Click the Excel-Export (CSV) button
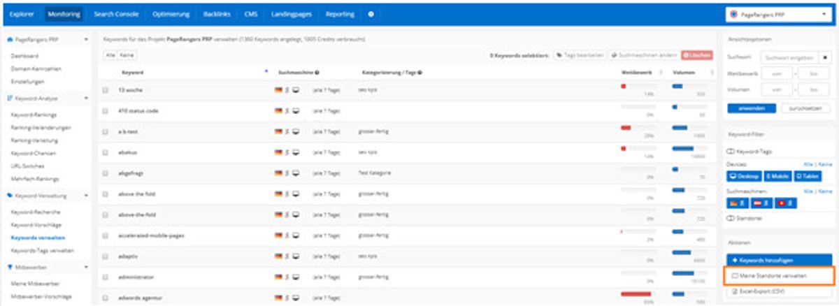 [x=780, y=291]
